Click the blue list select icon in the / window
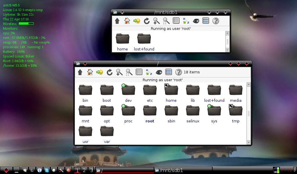 (169, 72)
